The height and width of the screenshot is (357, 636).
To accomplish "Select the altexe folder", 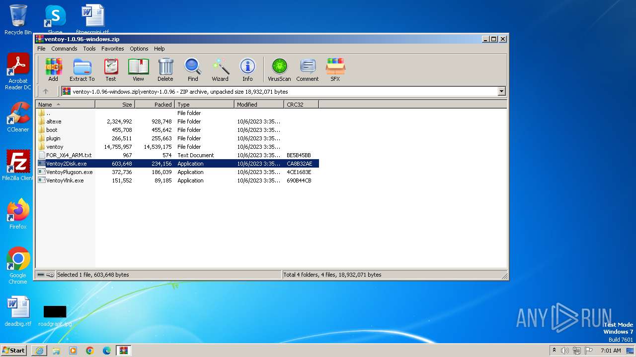I will tap(177, 121).
